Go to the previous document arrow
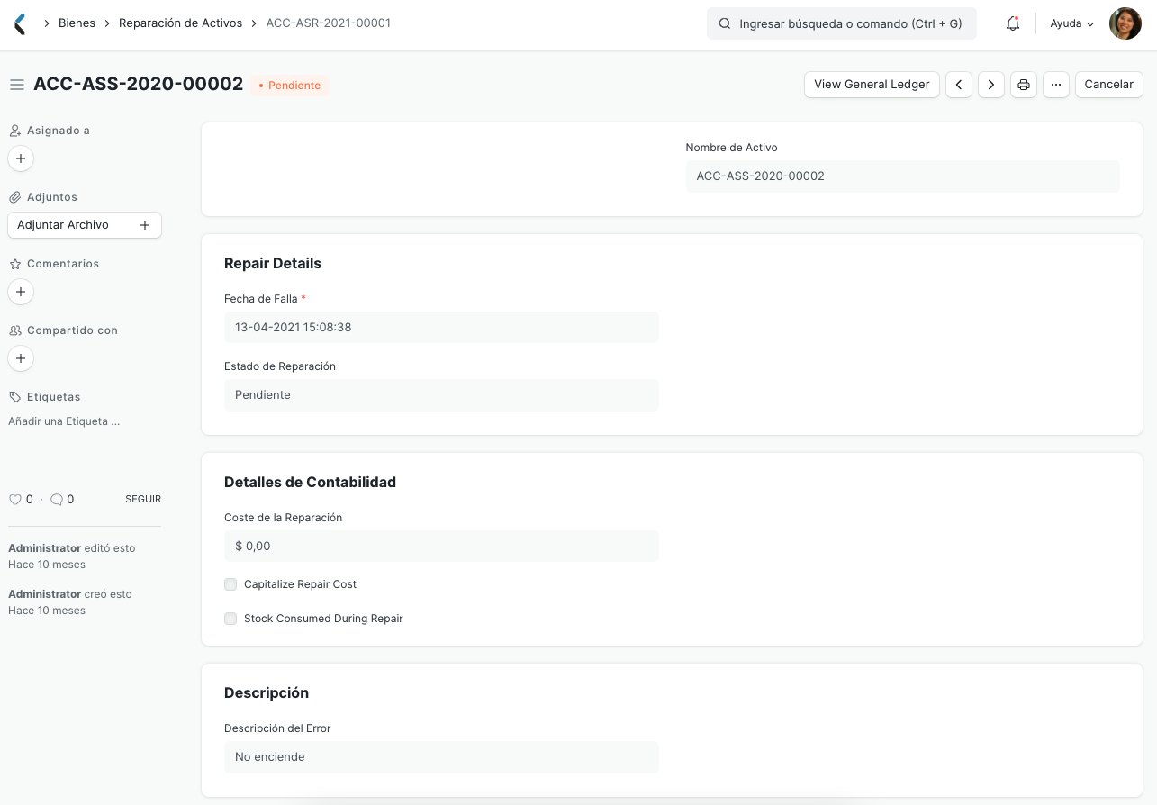 pos(959,85)
